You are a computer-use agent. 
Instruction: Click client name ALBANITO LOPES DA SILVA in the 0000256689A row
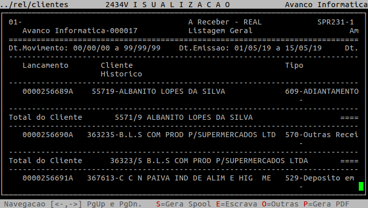(172, 91)
